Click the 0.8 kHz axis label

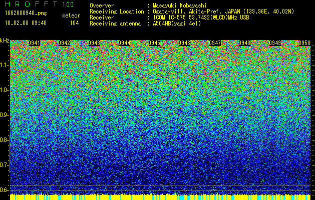click(4, 140)
